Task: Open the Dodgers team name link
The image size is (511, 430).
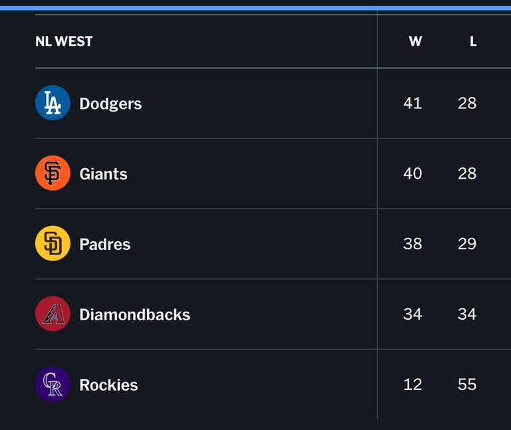Action: pos(110,104)
